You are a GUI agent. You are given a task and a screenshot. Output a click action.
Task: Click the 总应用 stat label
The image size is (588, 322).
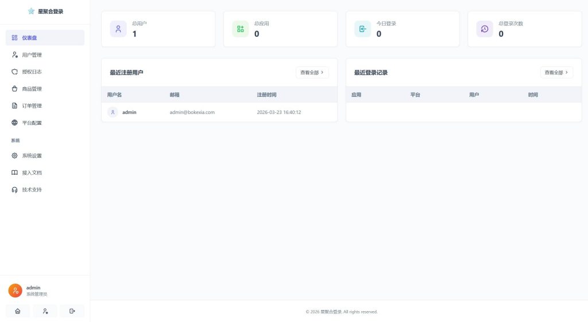tap(262, 23)
